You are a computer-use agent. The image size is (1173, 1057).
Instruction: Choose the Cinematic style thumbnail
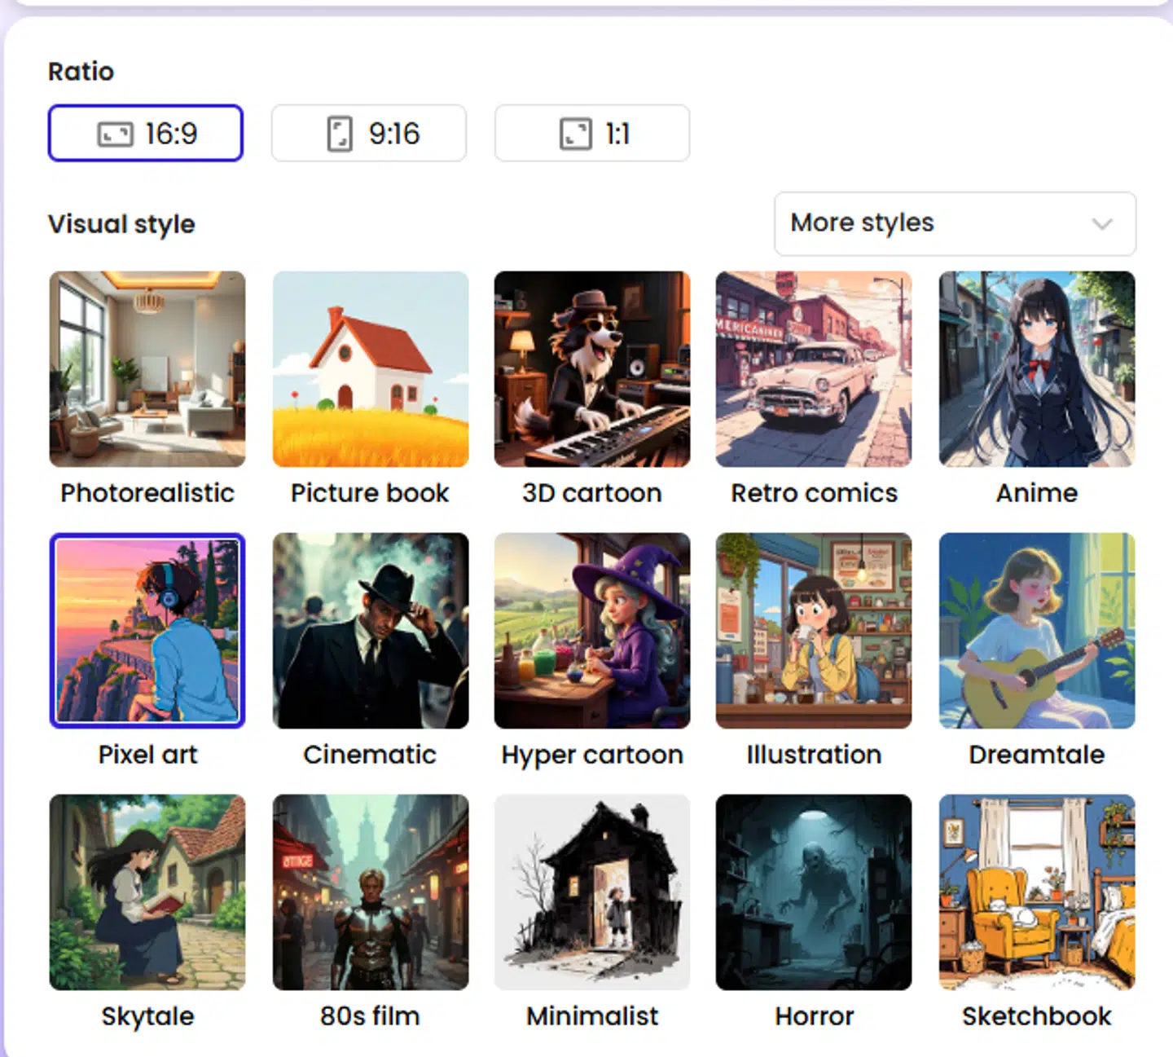tap(371, 631)
